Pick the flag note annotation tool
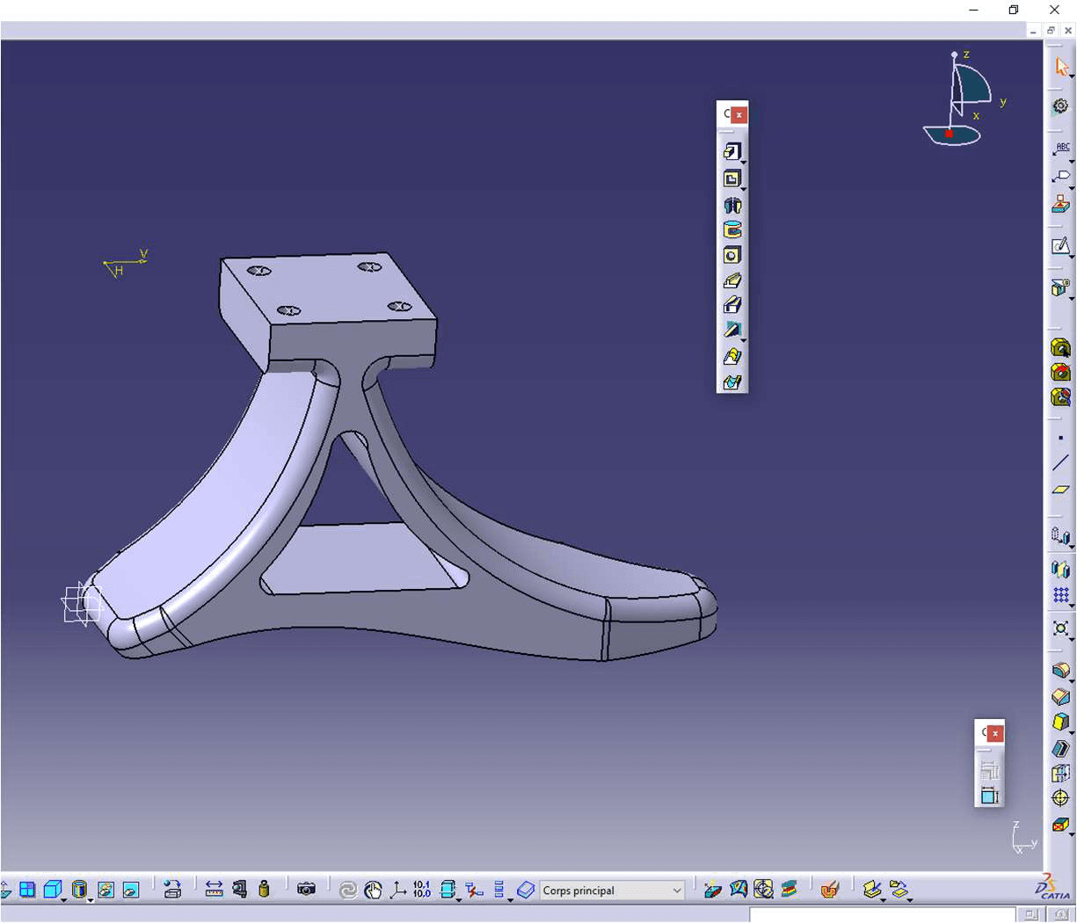 click(1061, 176)
